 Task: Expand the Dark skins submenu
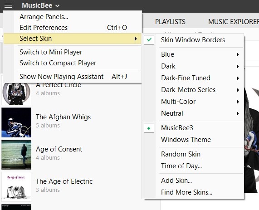click(x=193, y=66)
